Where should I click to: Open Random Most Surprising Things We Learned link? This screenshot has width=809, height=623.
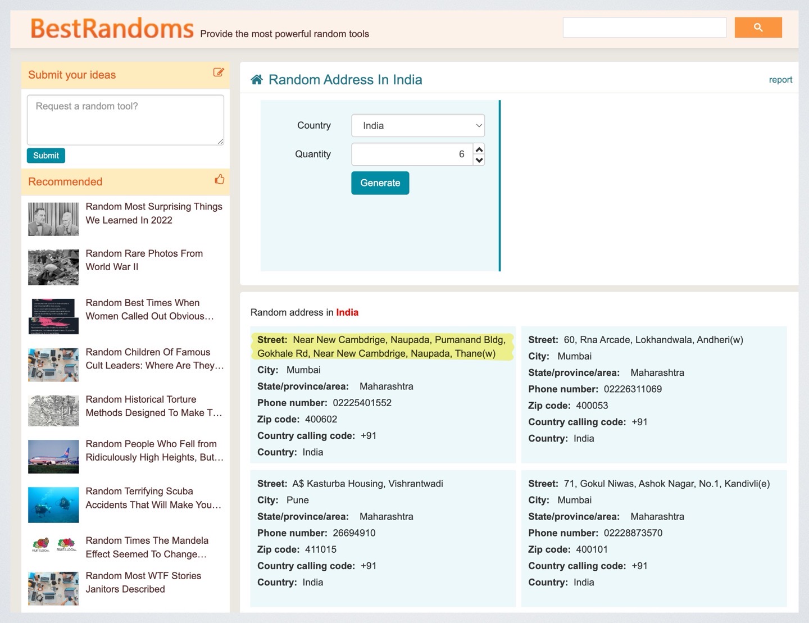[x=154, y=213]
